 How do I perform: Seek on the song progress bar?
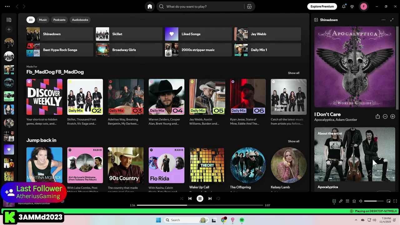tap(200, 205)
